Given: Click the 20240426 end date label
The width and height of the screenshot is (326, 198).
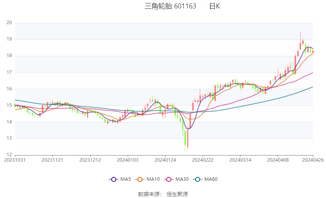Looking at the screenshot, I should pyautogui.click(x=313, y=159).
